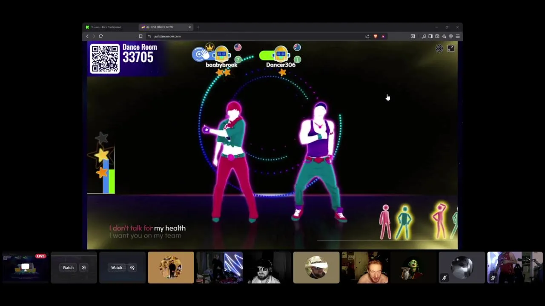Click the pink pictogram figure

[385, 221]
